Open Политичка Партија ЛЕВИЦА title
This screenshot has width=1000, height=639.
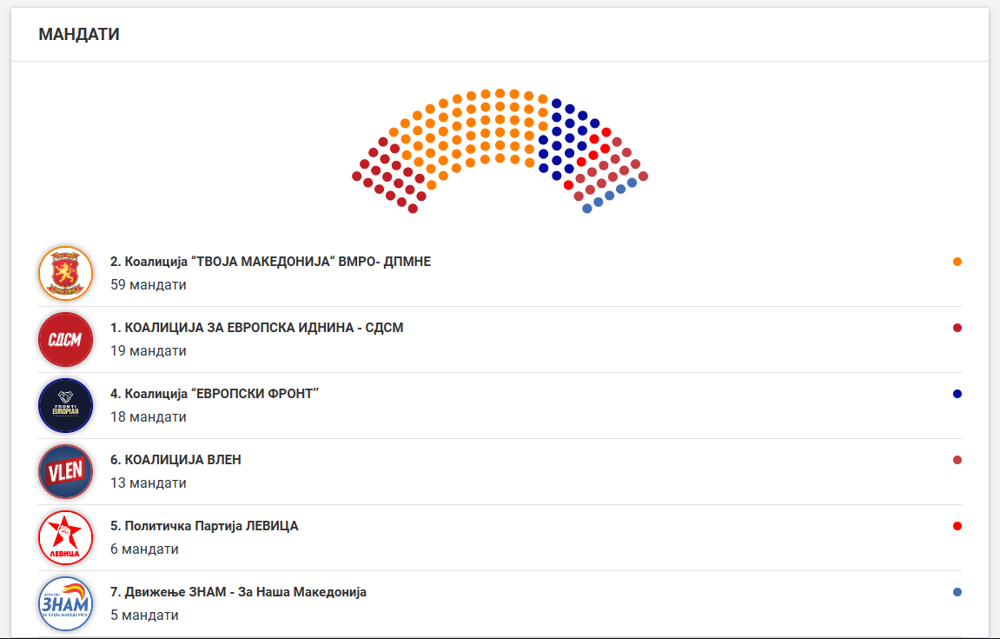(204, 526)
